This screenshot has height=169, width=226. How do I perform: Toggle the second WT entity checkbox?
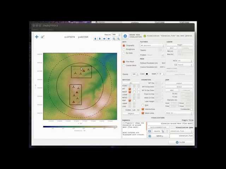[134, 89]
